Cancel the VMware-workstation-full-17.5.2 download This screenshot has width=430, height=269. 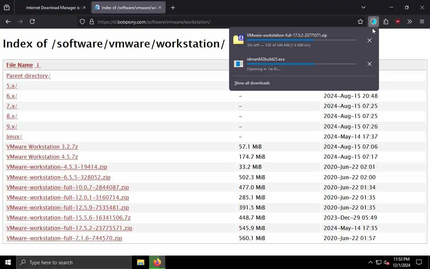click(370, 40)
